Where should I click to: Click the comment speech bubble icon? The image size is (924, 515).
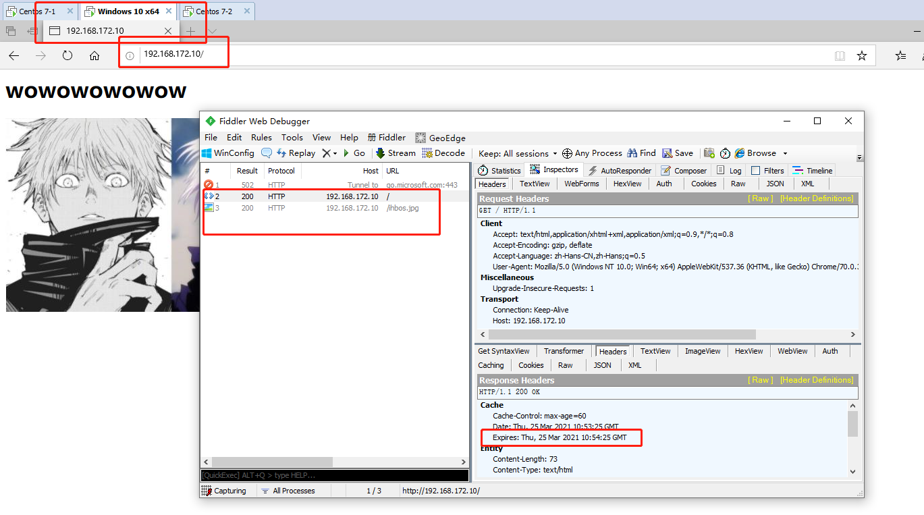267,153
